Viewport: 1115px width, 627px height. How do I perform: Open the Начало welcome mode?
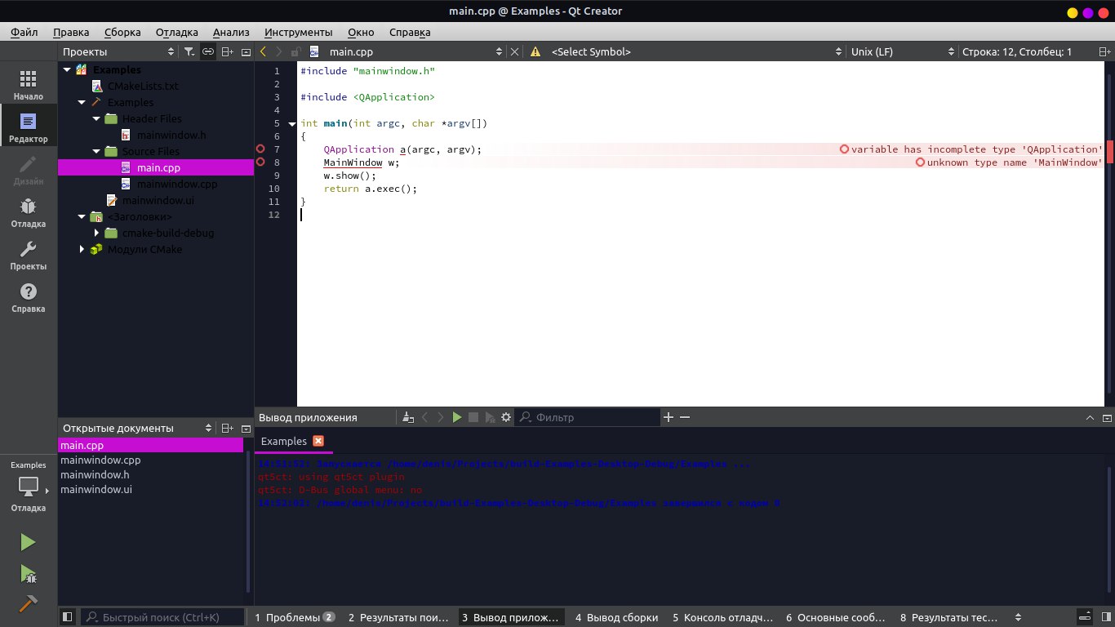[x=29, y=85]
